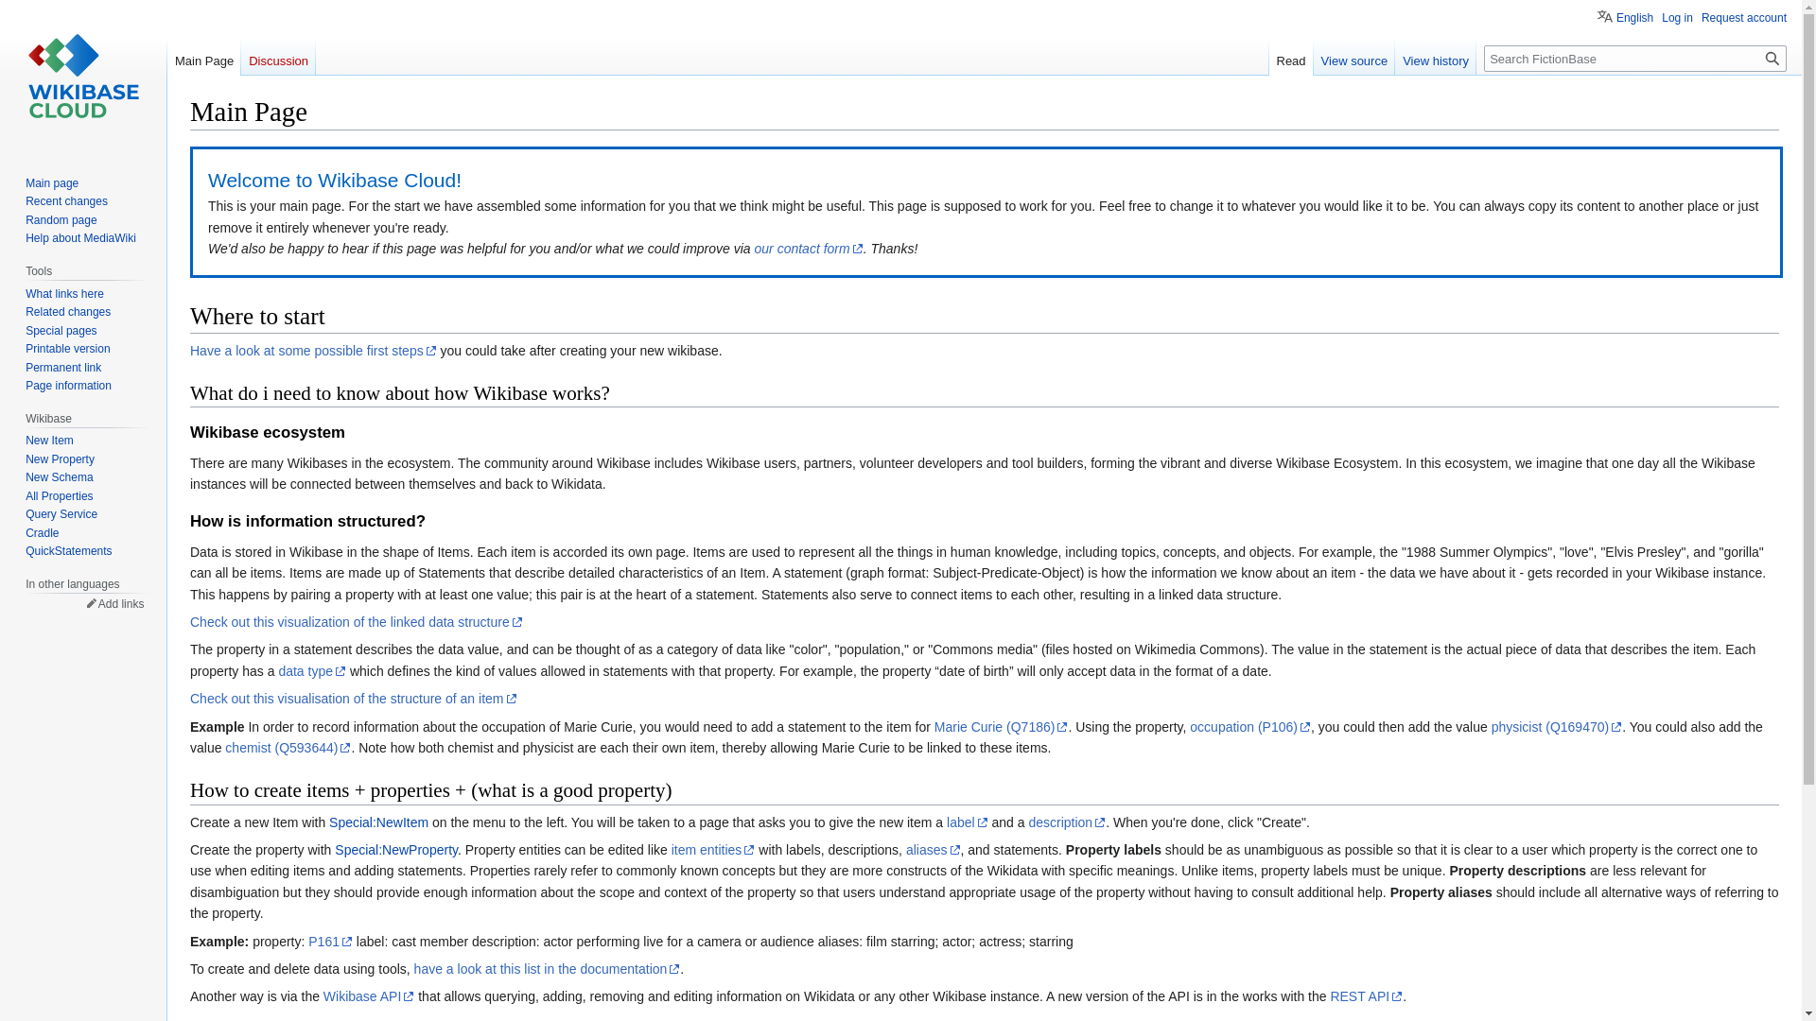Switch to the Discussion tab
The width and height of the screenshot is (1816, 1021).
pos(278,61)
